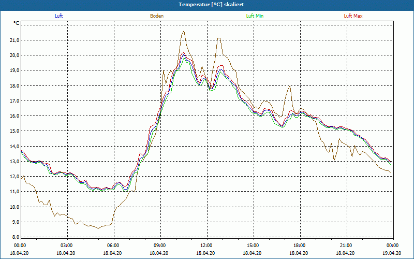Click the 19,0 y-axis value
The width and height of the screenshot is (414, 259).
point(15,70)
